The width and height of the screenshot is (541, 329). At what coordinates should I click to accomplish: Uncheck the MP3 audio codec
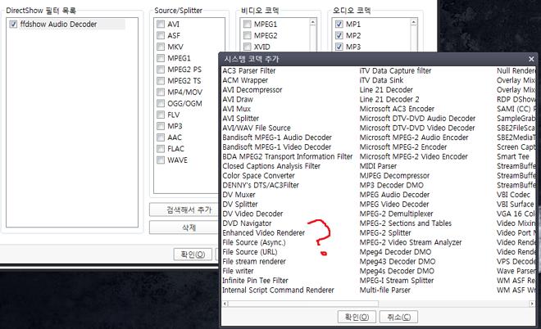pyautogui.click(x=339, y=47)
